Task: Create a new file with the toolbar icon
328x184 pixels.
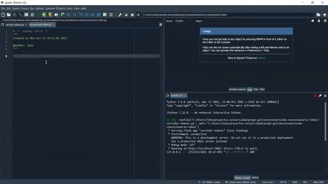Action: pyautogui.click(x=3, y=15)
